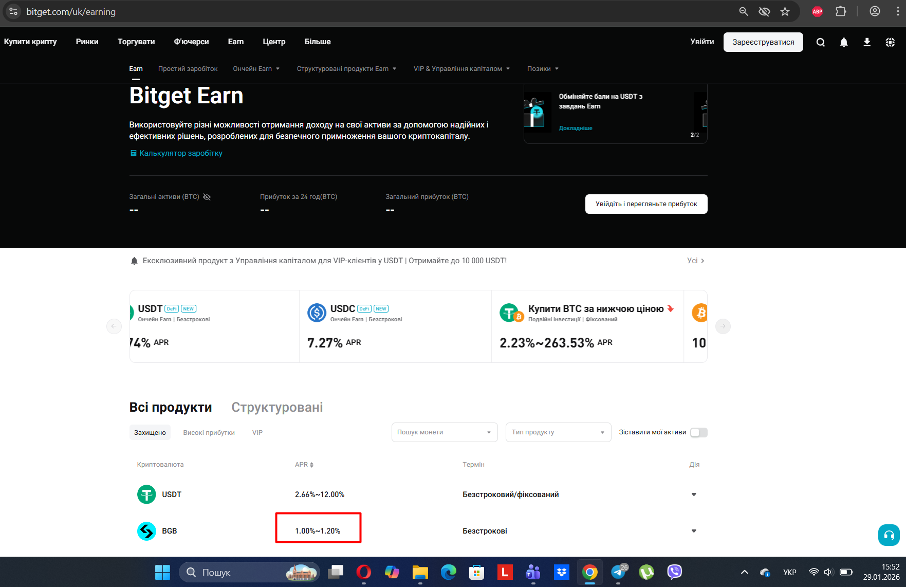The height and width of the screenshot is (587, 906).
Task: Sort the table by APR column
Action: pos(304,465)
